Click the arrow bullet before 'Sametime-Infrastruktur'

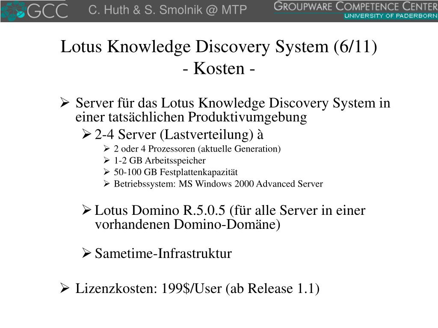86,253
